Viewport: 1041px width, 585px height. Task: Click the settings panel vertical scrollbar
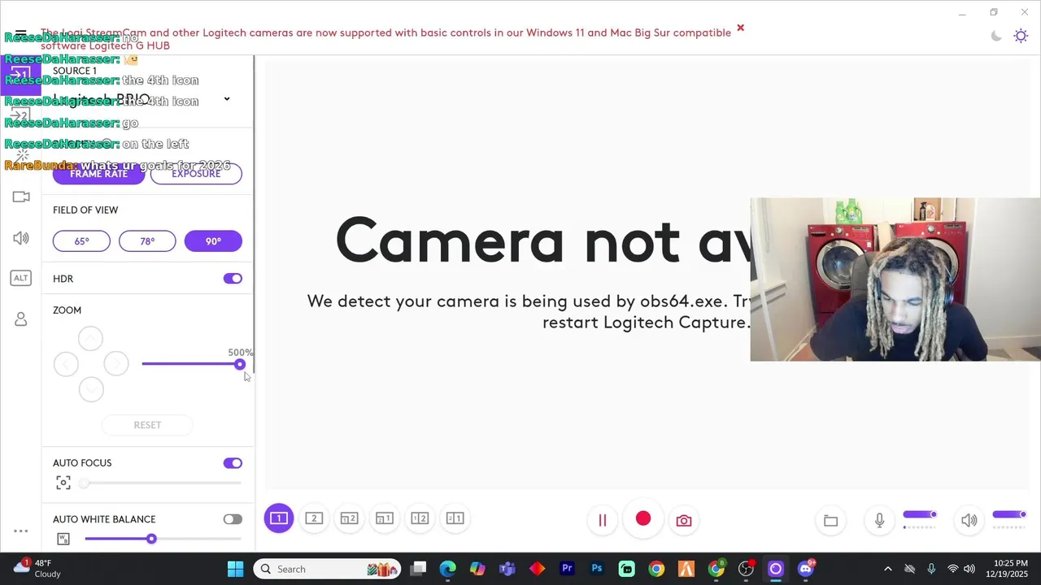click(x=254, y=215)
